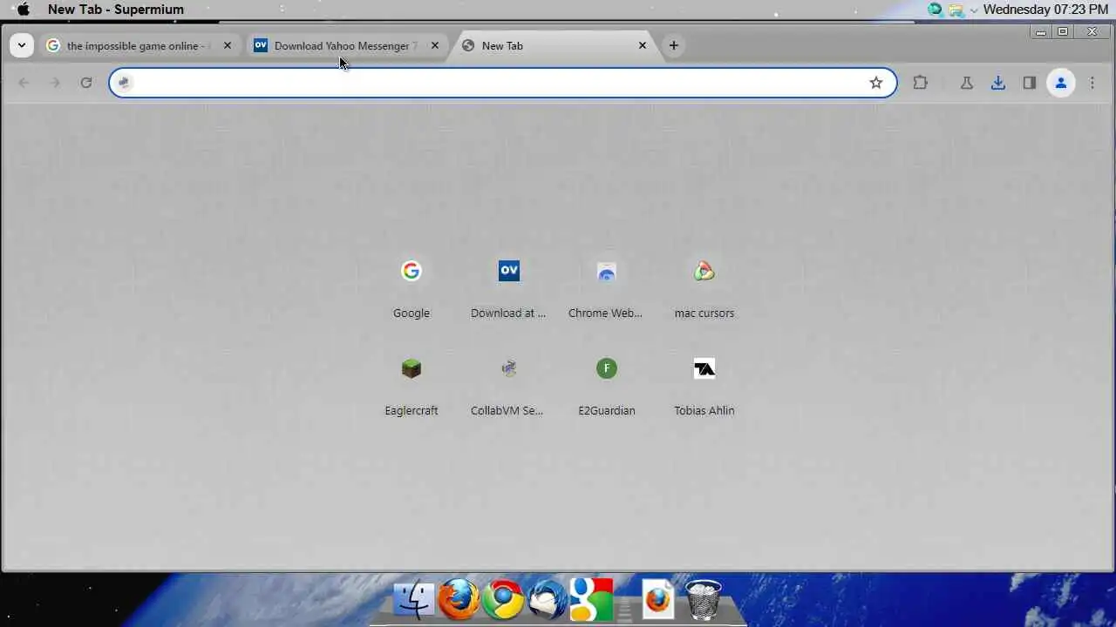The width and height of the screenshot is (1116, 627).
Task: Maximize the Supermium window
Action: (x=1063, y=31)
